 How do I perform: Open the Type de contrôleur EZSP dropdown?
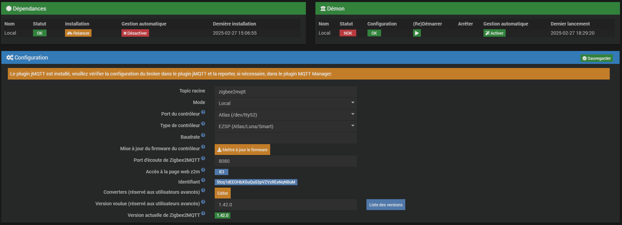[285, 126]
